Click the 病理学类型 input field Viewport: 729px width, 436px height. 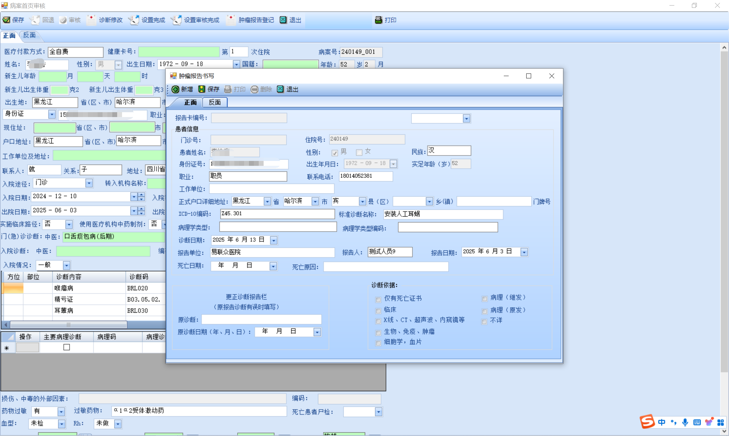click(x=278, y=227)
